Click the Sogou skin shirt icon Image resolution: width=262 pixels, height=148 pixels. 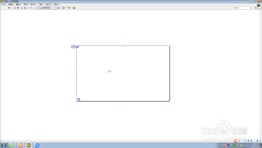click(x=257, y=141)
